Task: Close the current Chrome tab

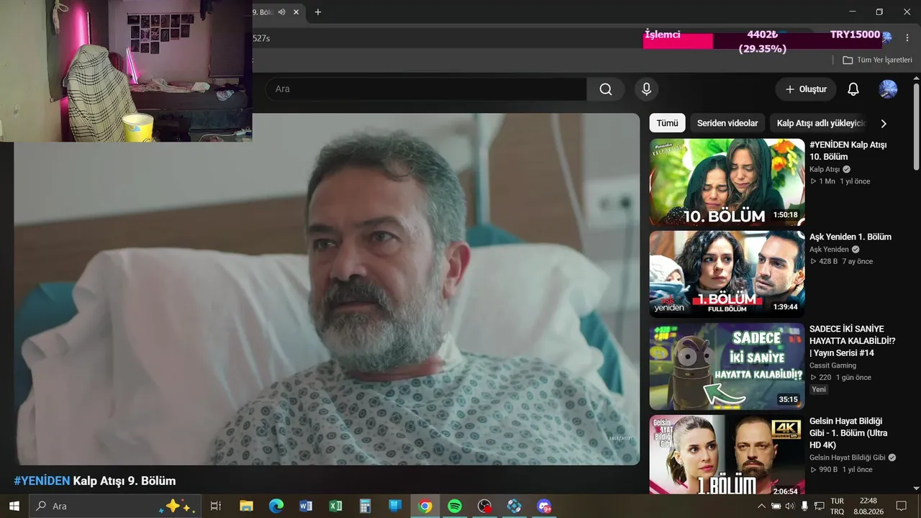Action: [297, 12]
